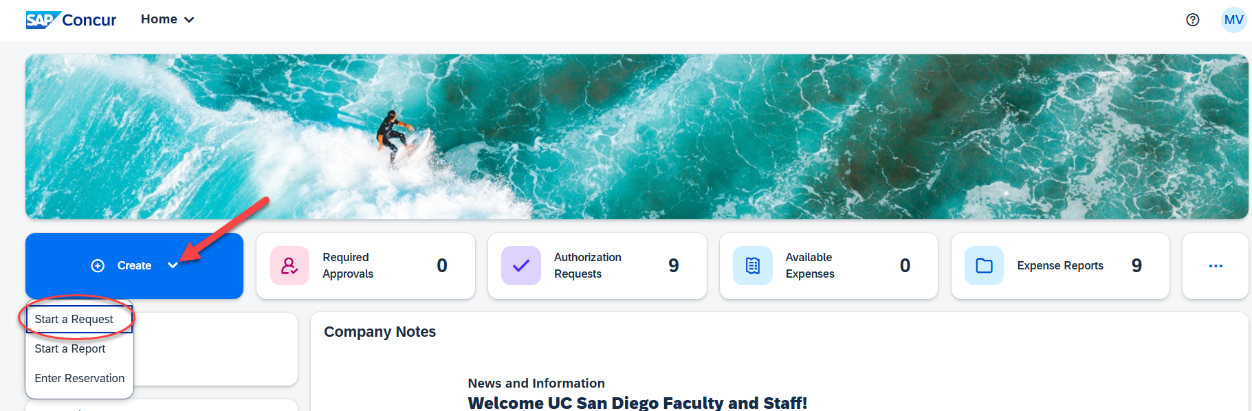Select Start a Request from menu

(x=74, y=320)
